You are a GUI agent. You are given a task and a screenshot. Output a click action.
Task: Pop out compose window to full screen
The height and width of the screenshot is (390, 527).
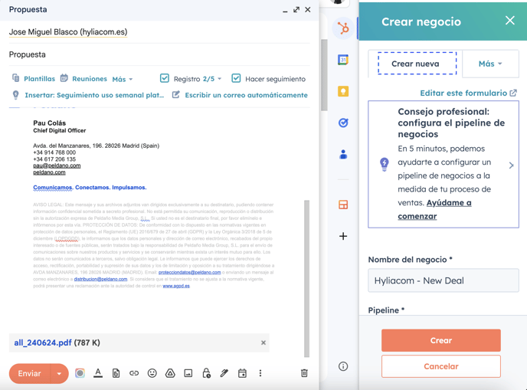coord(296,10)
